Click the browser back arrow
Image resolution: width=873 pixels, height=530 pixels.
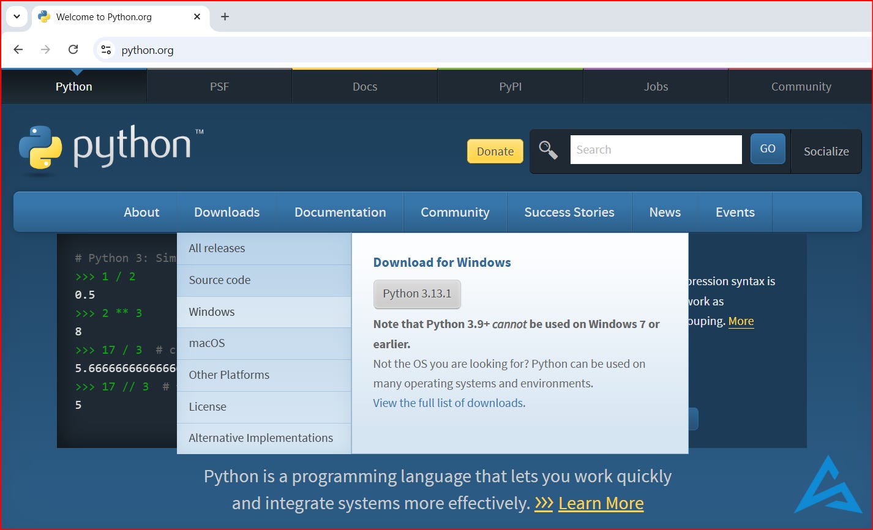click(18, 50)
